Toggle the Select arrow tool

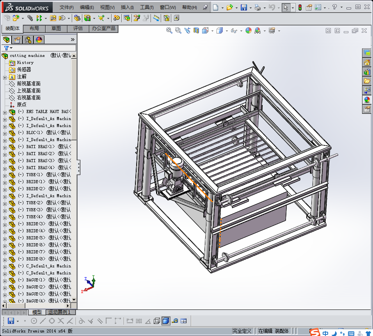(286, 7)
